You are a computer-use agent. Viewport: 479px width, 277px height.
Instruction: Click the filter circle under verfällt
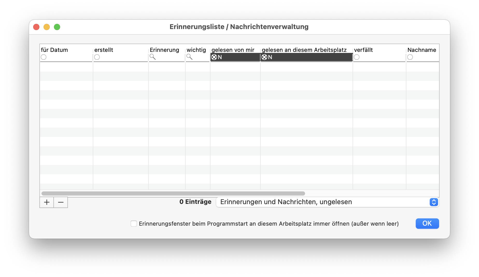pos(357,57)
